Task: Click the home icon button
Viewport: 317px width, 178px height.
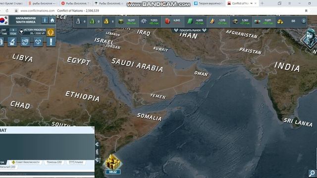Action: 52,20
